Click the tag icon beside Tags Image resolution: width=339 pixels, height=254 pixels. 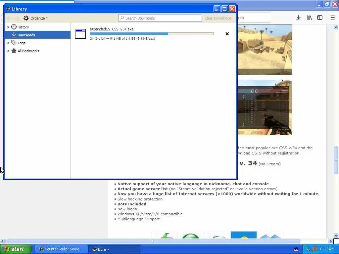pyautogui.click(x=14, y=43)
